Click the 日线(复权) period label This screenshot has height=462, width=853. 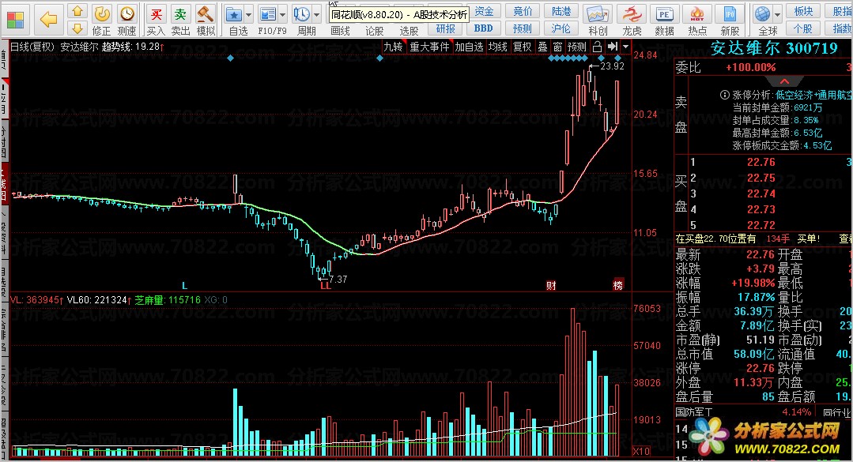click(x=32, y=47)
